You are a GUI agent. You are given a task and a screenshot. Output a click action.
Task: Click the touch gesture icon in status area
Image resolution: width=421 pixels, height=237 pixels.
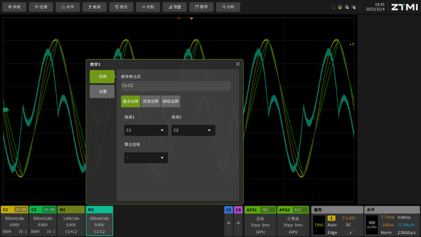[347, 7]
